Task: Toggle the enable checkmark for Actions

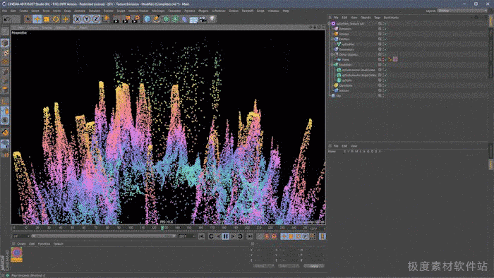Action: point(385,91)
